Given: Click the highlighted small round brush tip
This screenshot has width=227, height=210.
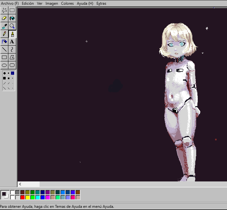Looking at the screenshot, I should [x=13, y=73].
